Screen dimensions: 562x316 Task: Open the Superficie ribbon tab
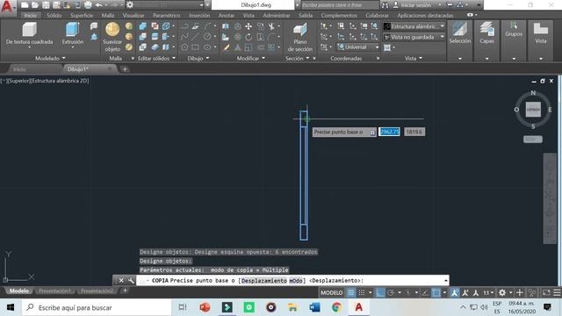pyautogui.click(x=82, y=16)
